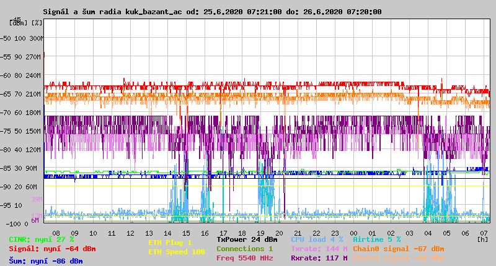
Task: Click the hour 19 x-axis label
Action: [x=261, y=233]
